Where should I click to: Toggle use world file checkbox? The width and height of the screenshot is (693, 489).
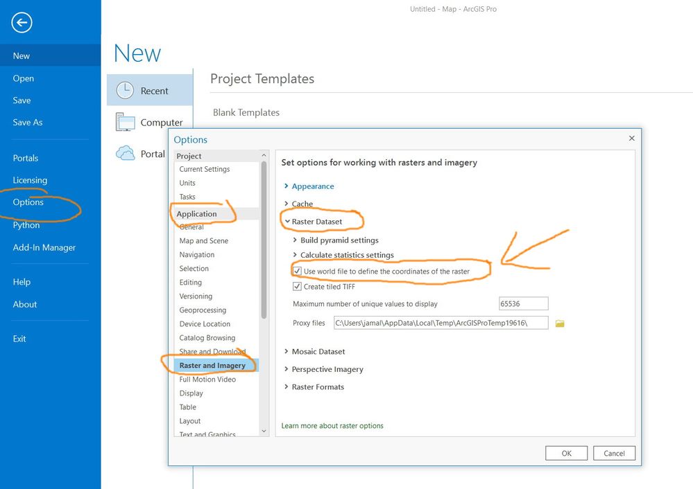tap(298, 272)
